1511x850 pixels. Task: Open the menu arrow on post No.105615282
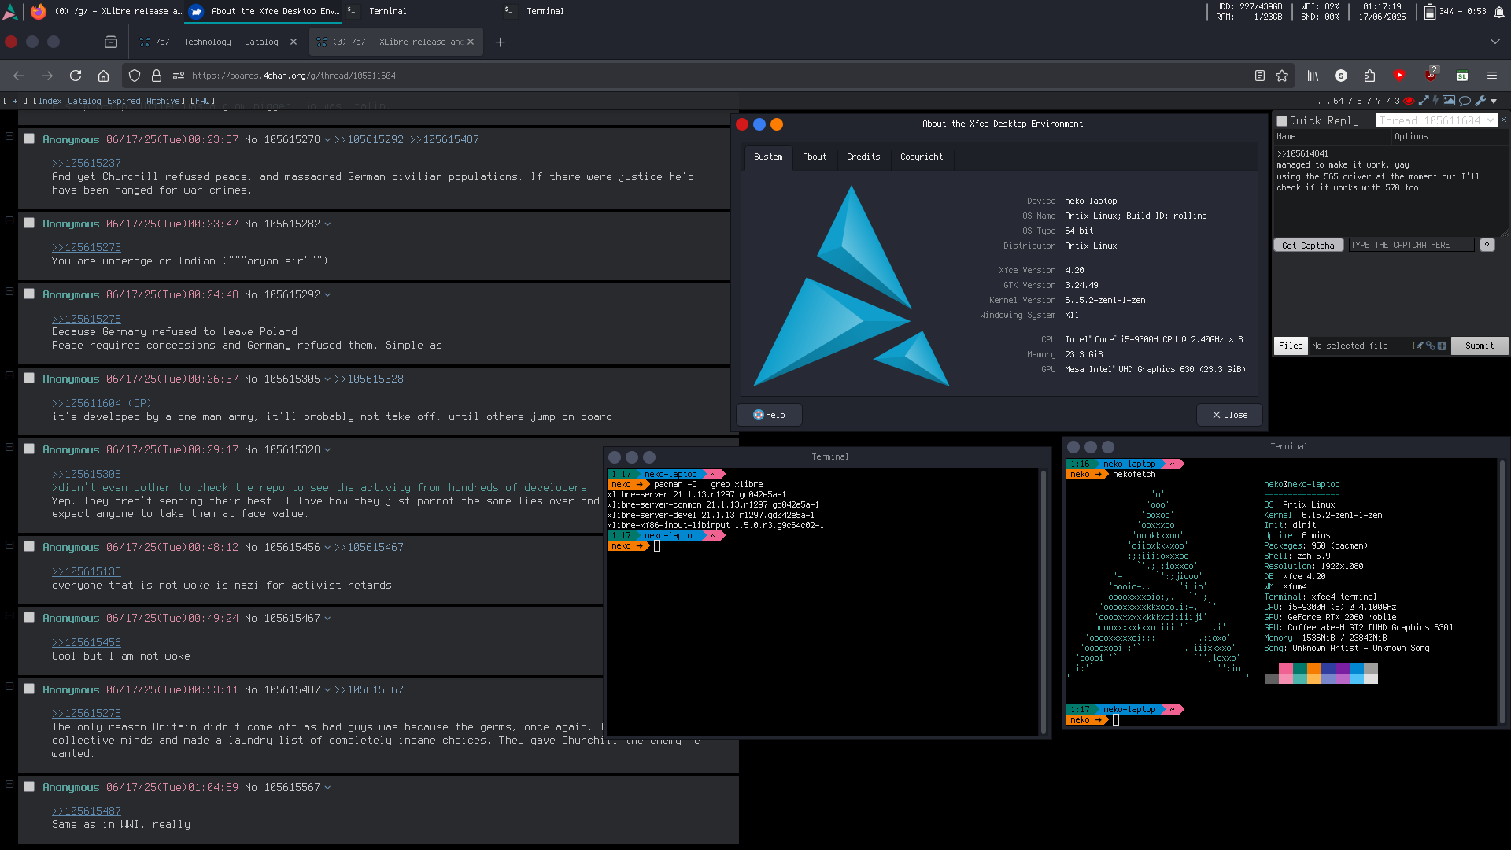(327, 224)
